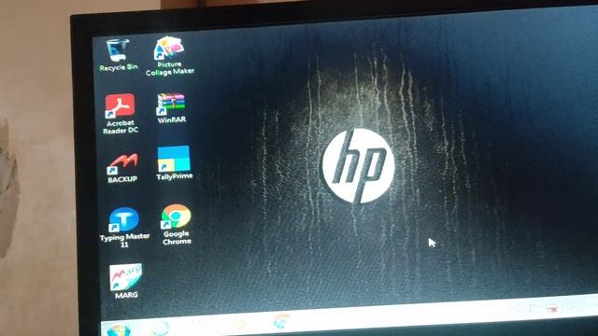This screenshot has height=336, width=598.
Task: Click the Google Chrome desktop shortcut
Action: pos(177,224)
